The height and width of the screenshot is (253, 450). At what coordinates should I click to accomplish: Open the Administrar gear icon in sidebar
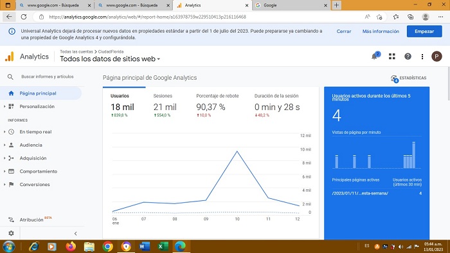tap(11, 233)
